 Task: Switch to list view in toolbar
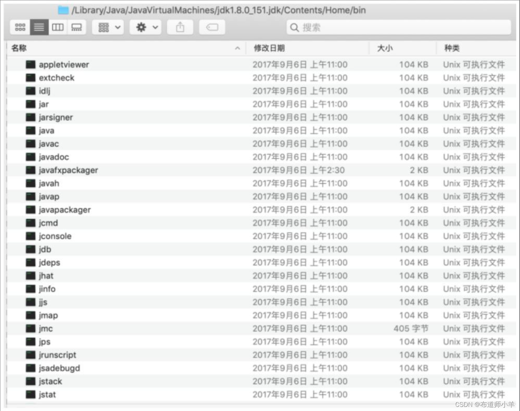point(39,27)
